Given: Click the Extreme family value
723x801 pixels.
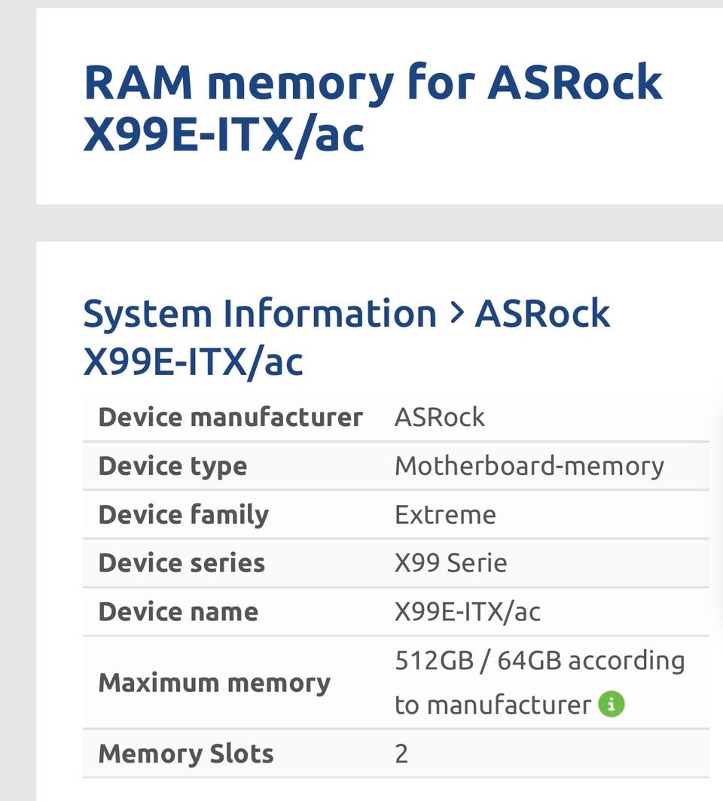Looking at the screenshot, I should click(445, 514).
